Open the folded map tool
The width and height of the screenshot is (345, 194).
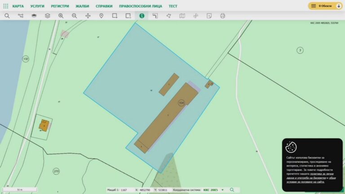pos(182,16)
